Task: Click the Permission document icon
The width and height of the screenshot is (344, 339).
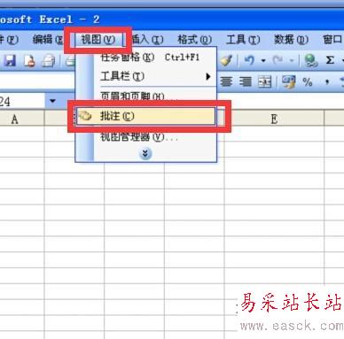Action: click(29, 61)
